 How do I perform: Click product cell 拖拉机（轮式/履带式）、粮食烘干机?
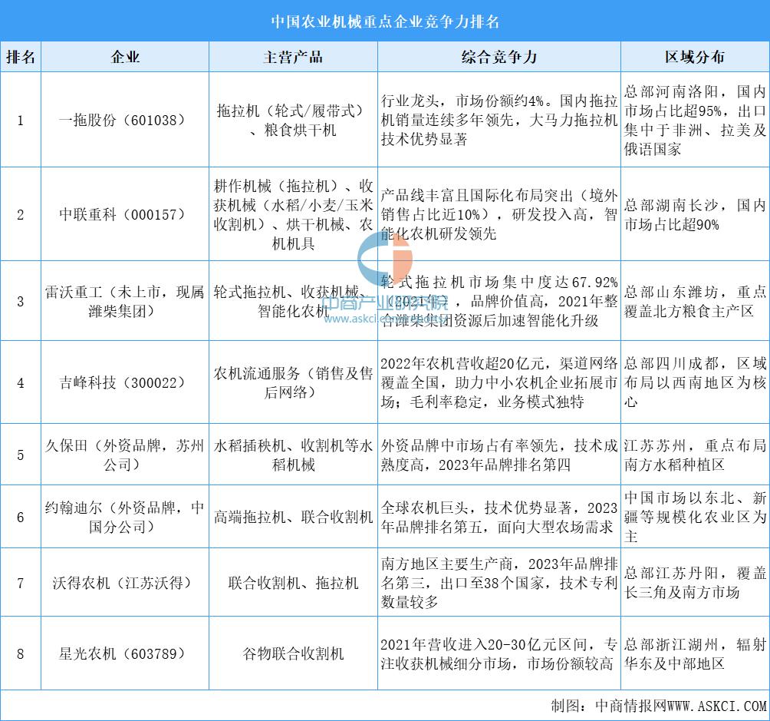(293, 120)
